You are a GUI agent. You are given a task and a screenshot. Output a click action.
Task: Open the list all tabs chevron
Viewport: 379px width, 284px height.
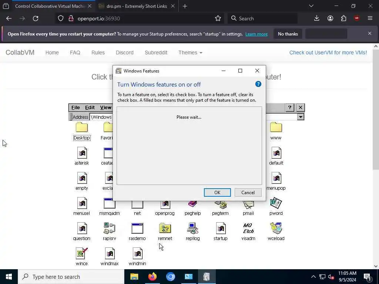tap(311, 6)
